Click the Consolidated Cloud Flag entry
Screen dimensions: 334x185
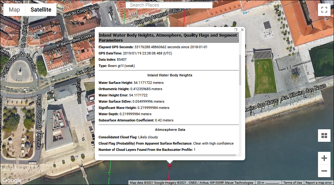click(x=128, y=137)
